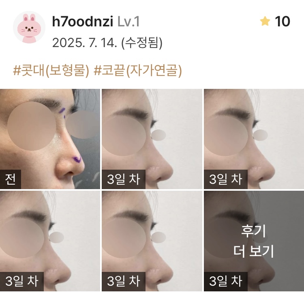The image size is (304, 293).
Task: Click the 전 label on first photo
Action: pos(11,179)
